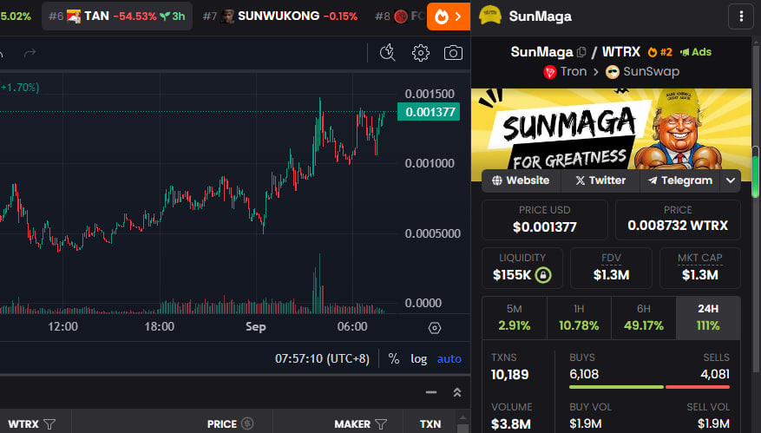761x433 pixels.
Task: Click the WTRX pair label in header
Action: (x=621, y=52)
